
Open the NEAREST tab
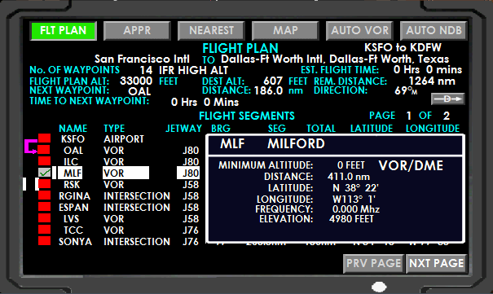click(211, 30)
